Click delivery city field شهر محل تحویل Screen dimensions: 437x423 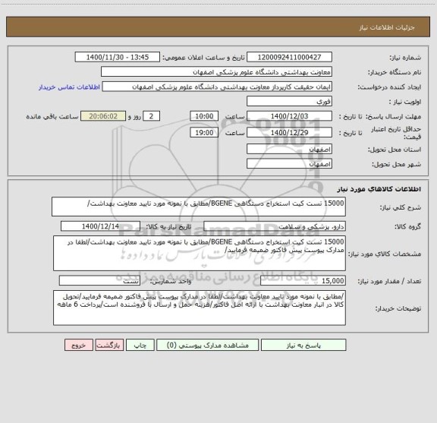(289, 164)
